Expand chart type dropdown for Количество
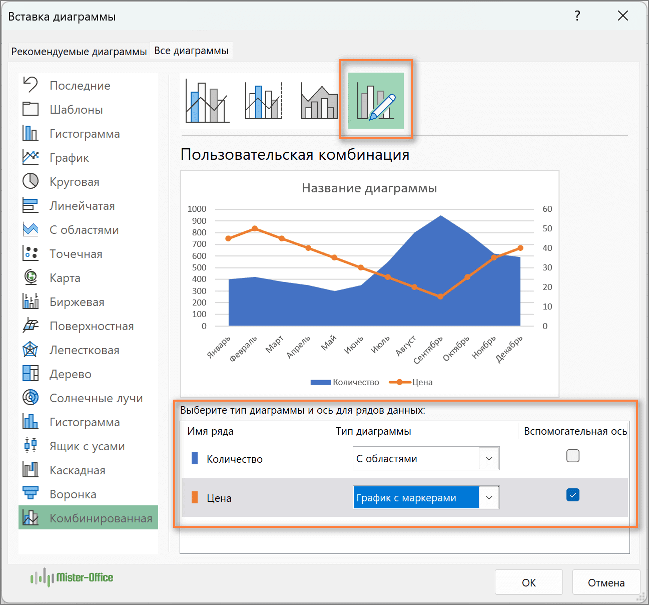The image size is (649, 605). tap(489, 458)
